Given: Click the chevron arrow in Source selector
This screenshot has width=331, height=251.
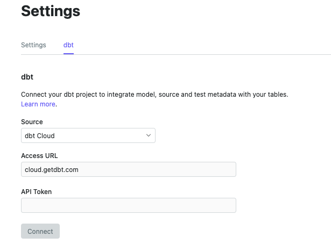Looking at the screenshot, I should [149, 135].
